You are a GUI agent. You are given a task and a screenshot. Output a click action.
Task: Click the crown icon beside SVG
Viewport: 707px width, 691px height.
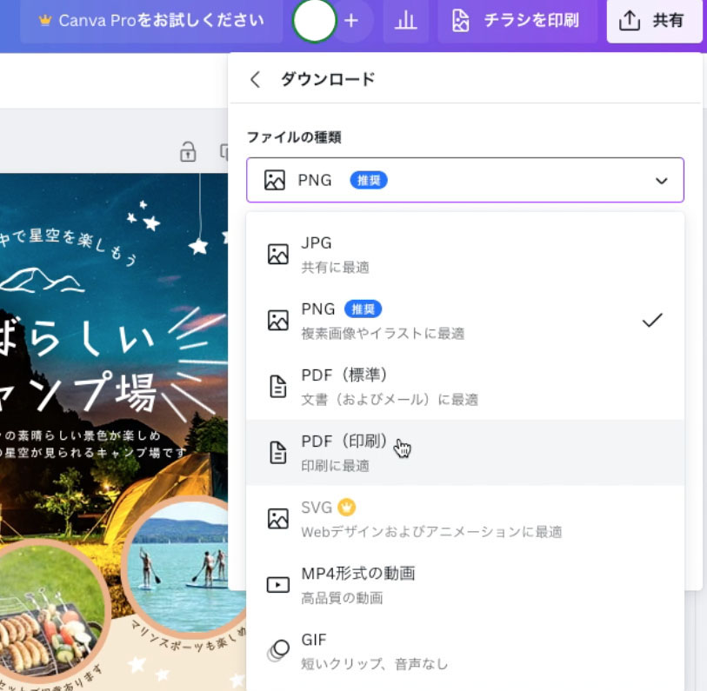pyautogui.click(x=346, y=508)
